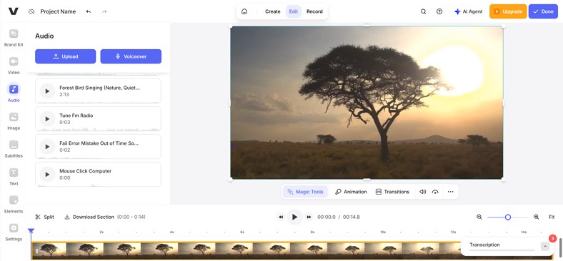
Task: Click the timeline zoom out icon
Action: 479,217
